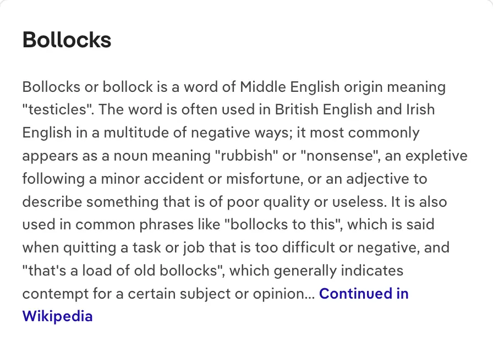Click the quoted word "rubbish"
Image resolution: width=493 pixels, height=341 pixels.
pyautogui.click(x=245, y=156)
